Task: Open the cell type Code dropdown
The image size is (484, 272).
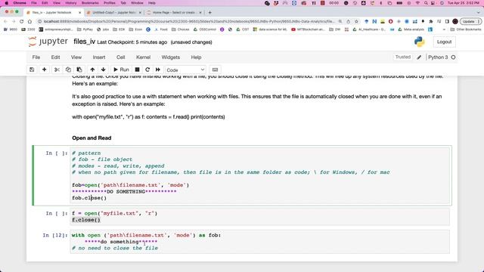Action: click(185, 70)
